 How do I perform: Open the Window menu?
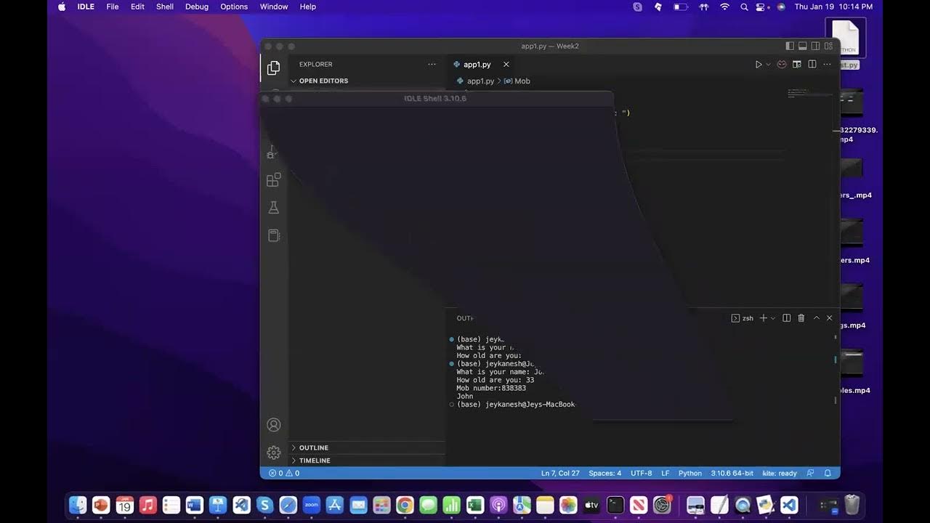click(x=274, y=7)
